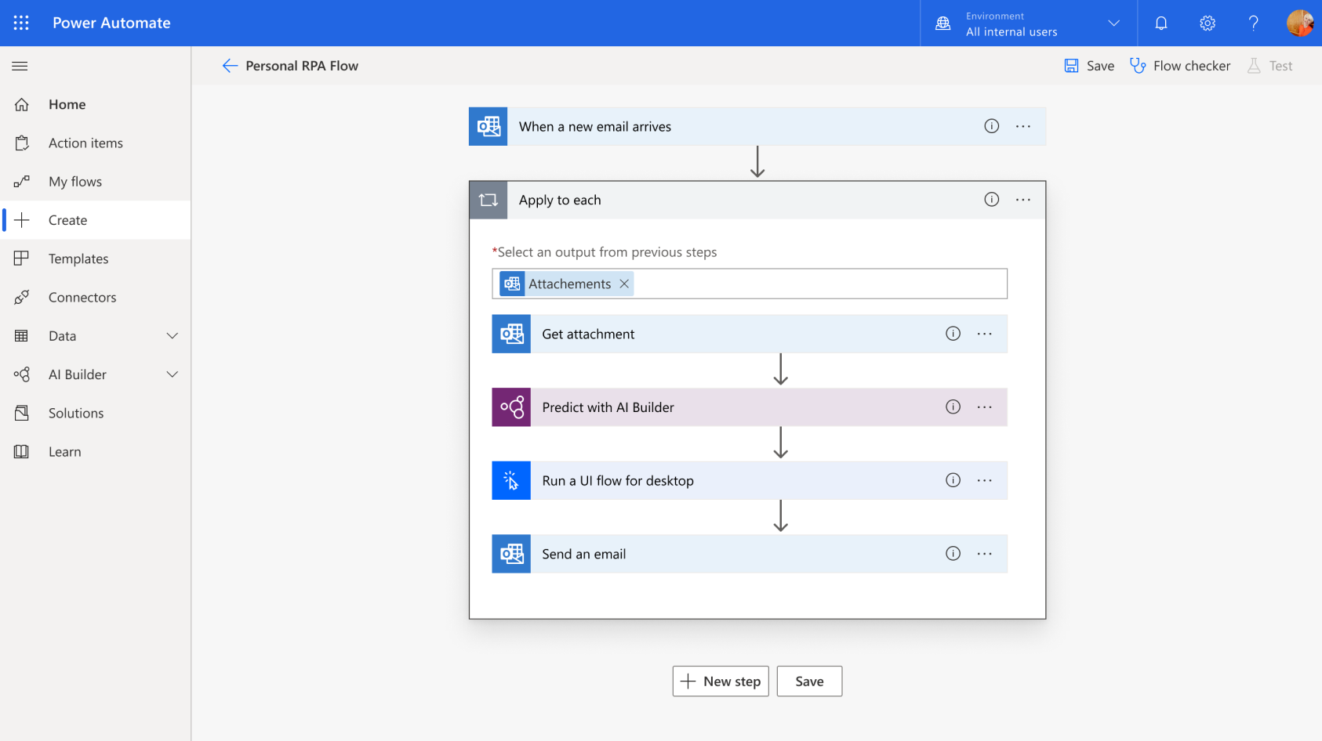Expand the Data menu chevron
1322x741 pixels.
click(173, 336)
